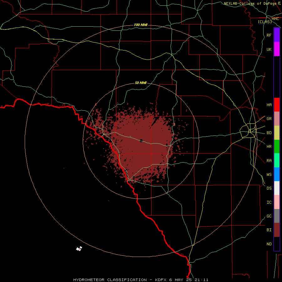Viewport: 282px width, 282px height.
Task: Click the blue WS legend swatch
Action: coord(277,174)
